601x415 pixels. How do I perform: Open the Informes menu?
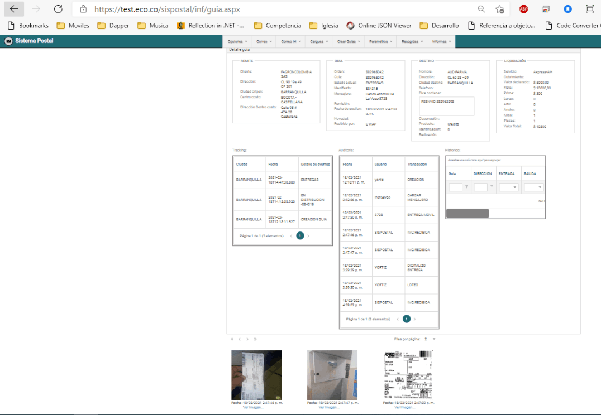[x=442, y=42]
